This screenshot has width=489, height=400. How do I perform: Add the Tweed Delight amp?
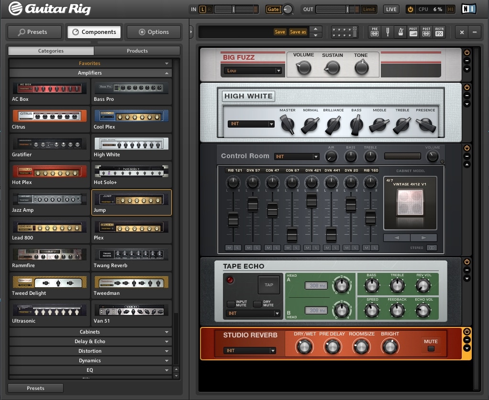(x=50, y=286)
